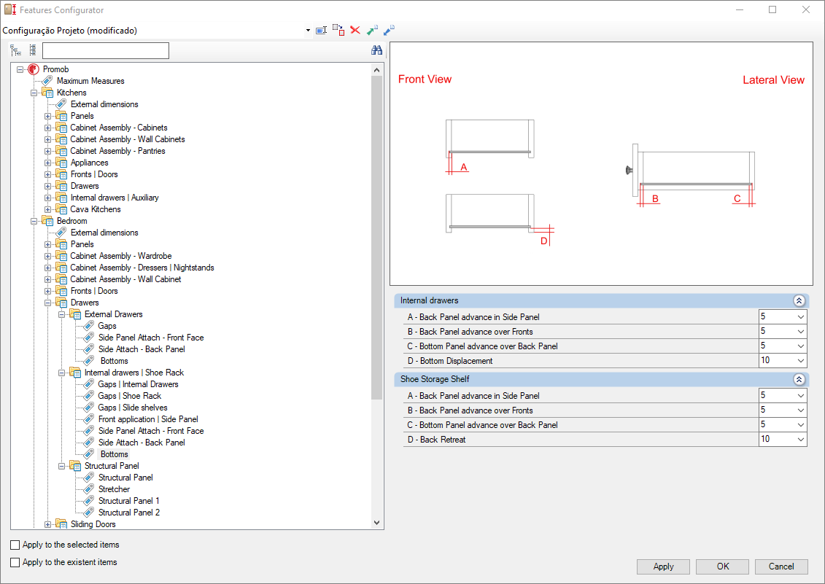Click the binoculars search icon

[x=376, y=50]
